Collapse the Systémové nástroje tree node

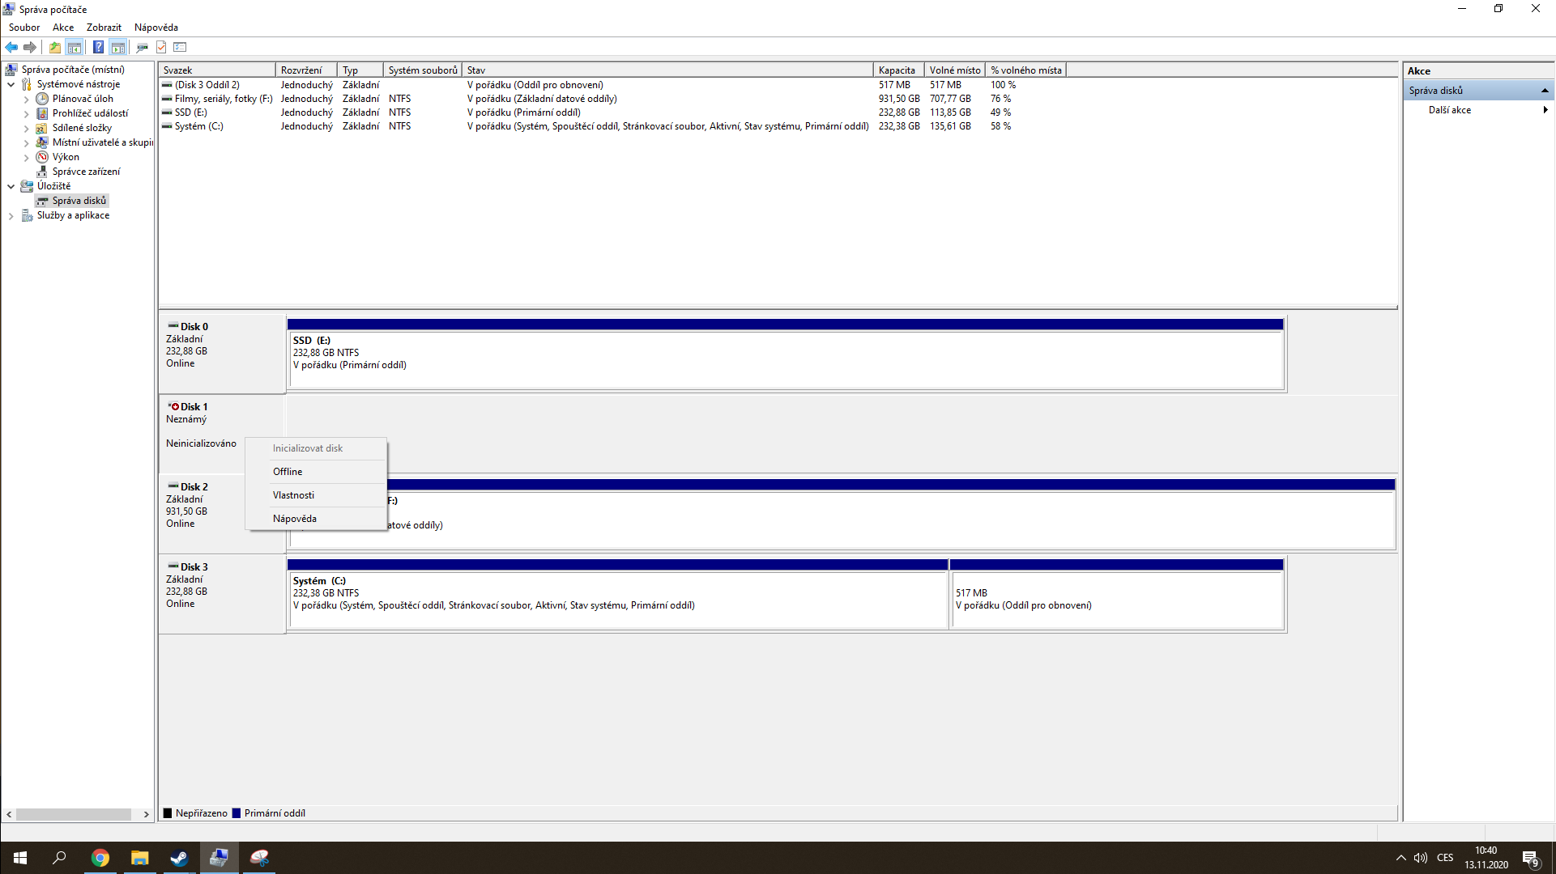[x=11, y=84]
